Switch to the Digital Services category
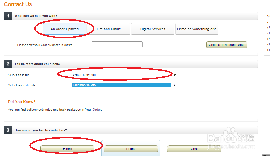Viewport: 270px width, 156px height. click(153, 29)
